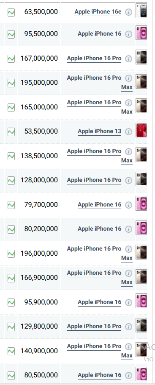This screenshot has width=155, height=385.
Task: Open Apple iPhone 16 Pro Max link priced 195,000,000
Action: point(100,83)
